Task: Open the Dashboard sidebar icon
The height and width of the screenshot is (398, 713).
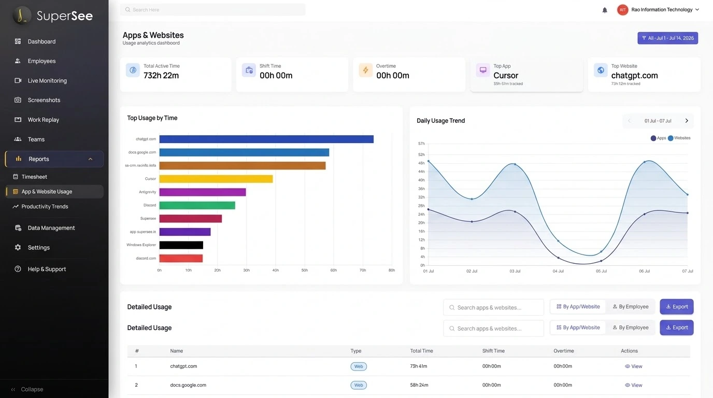Action: tap(18, 41)
